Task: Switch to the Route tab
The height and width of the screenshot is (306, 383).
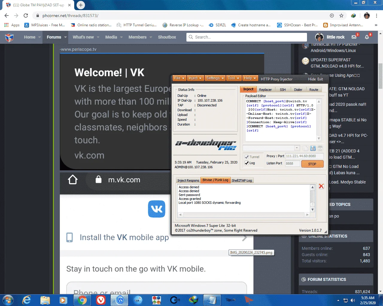Action: [314, 90]
